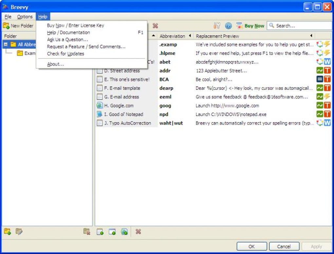Screen dimensions: 334x254
Task: Open the Options menu
Action: (25, 17)
